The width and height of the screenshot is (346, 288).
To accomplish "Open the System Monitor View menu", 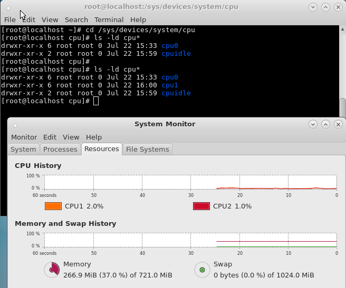I will (x=71, y=137).
